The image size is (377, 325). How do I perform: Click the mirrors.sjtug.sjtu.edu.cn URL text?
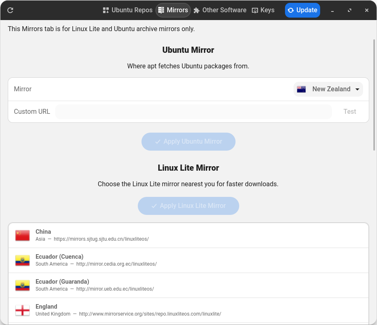coord(101,239)
